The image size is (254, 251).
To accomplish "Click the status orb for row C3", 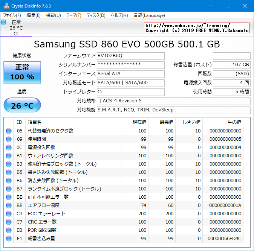I will tap(9, 214).
